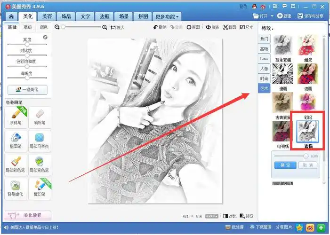330x235 pixels.
Task: Click 保存与分享 save button
Action: 311,16
